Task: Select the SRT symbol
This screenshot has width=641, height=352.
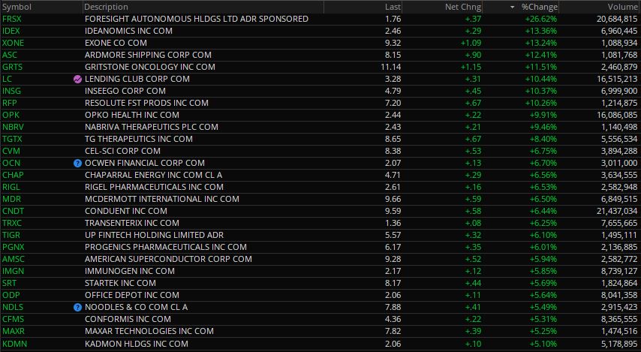Action: click(10, 283)
